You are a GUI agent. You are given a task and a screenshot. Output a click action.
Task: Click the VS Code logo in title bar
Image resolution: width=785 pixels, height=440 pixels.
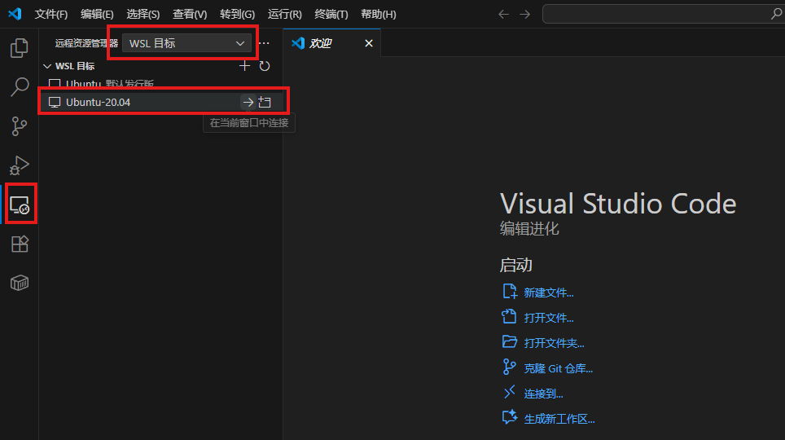15,14
